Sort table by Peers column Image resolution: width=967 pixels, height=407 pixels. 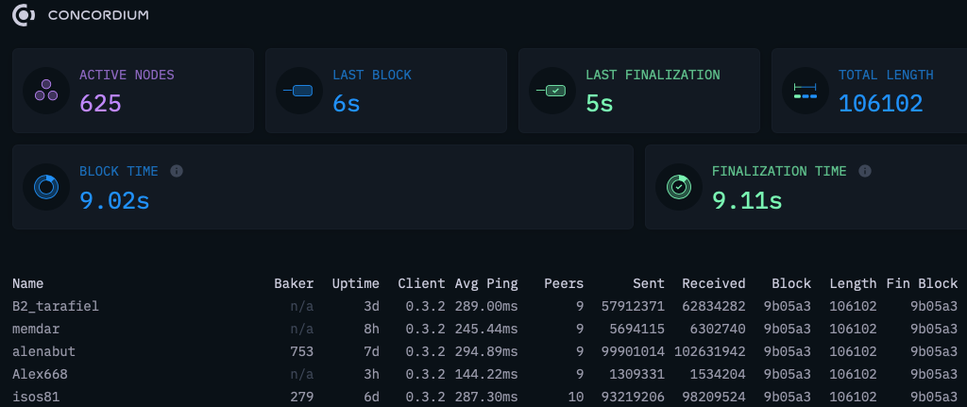[564, 283]
